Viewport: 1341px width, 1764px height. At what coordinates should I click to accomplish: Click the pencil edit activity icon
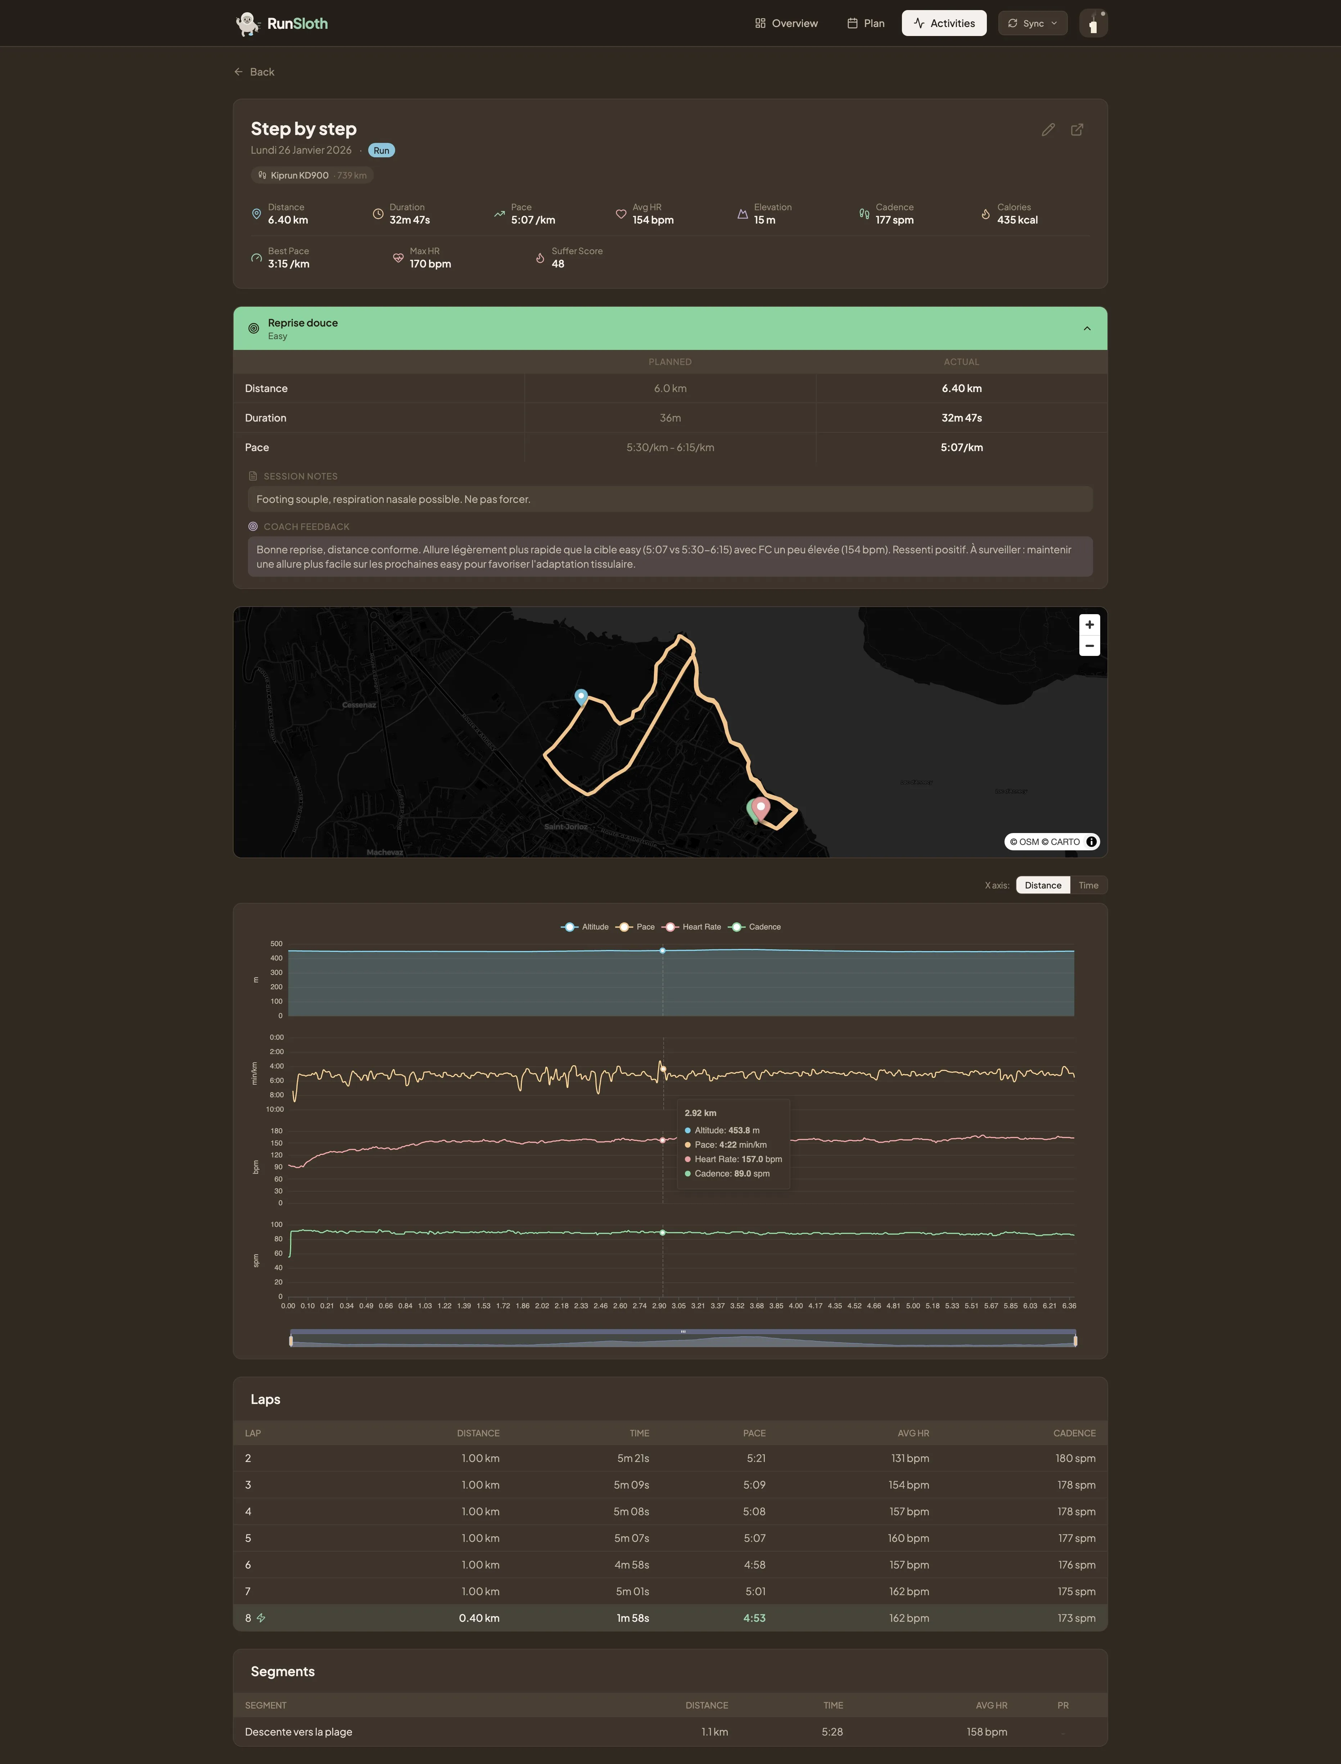pyautogui.click(x=1048, y=129)
